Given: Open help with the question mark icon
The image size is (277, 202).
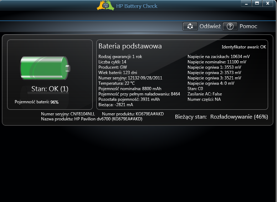Looking at the screenshot, I should click(x=230, y=26).
